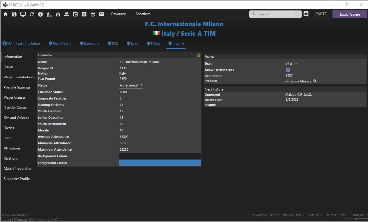Click the FMRTE menu button
The image size is (368, 222).
pyautogui.click(x=321, y=14)
